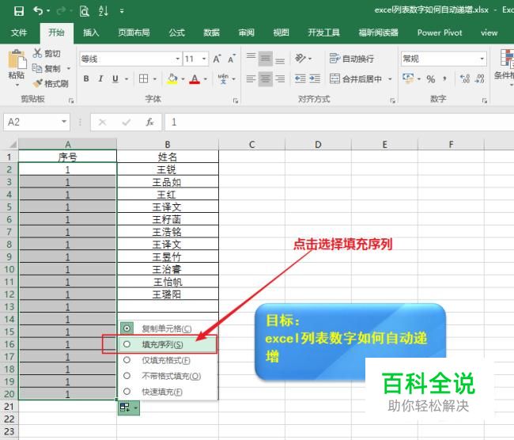Switch to the 页面布局 tab
The width and height of the screenshot is (514, 440).
(x=134, y=32)
